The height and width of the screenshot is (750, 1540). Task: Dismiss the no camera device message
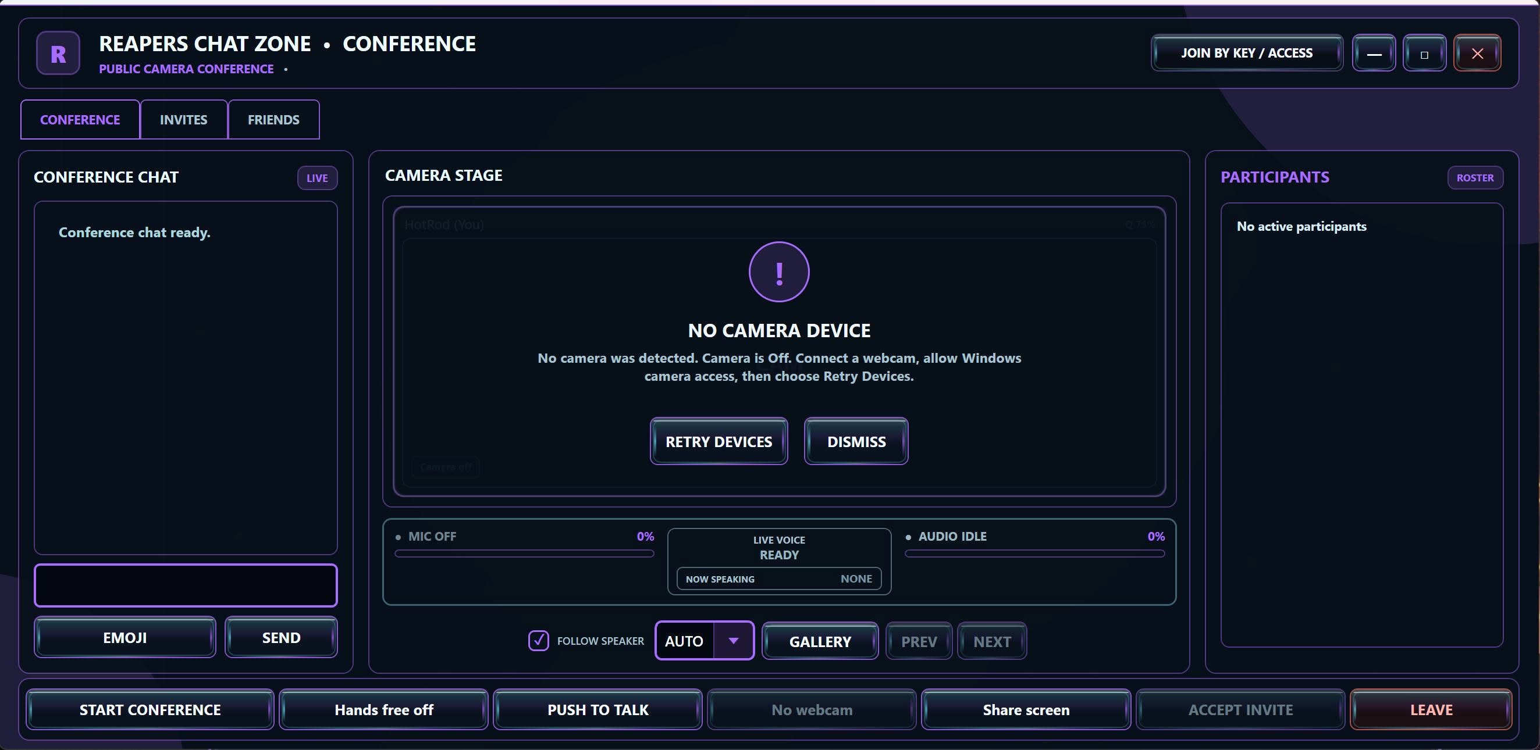click(x=856, y=441)
